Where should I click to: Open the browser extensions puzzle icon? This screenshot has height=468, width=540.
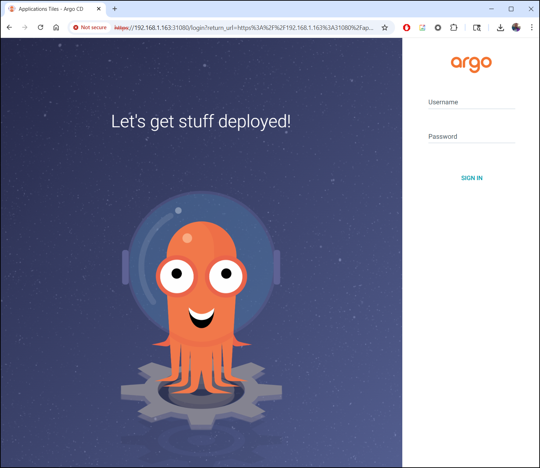pyautogui.click(x=454, y=27)
